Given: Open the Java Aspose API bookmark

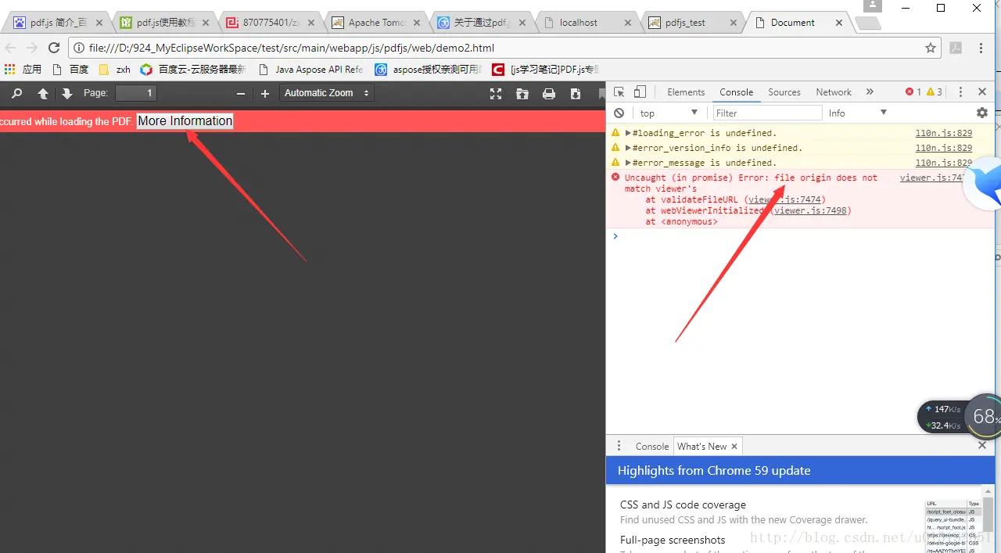Looking at the screenshot, I should (x=311, y=70).
